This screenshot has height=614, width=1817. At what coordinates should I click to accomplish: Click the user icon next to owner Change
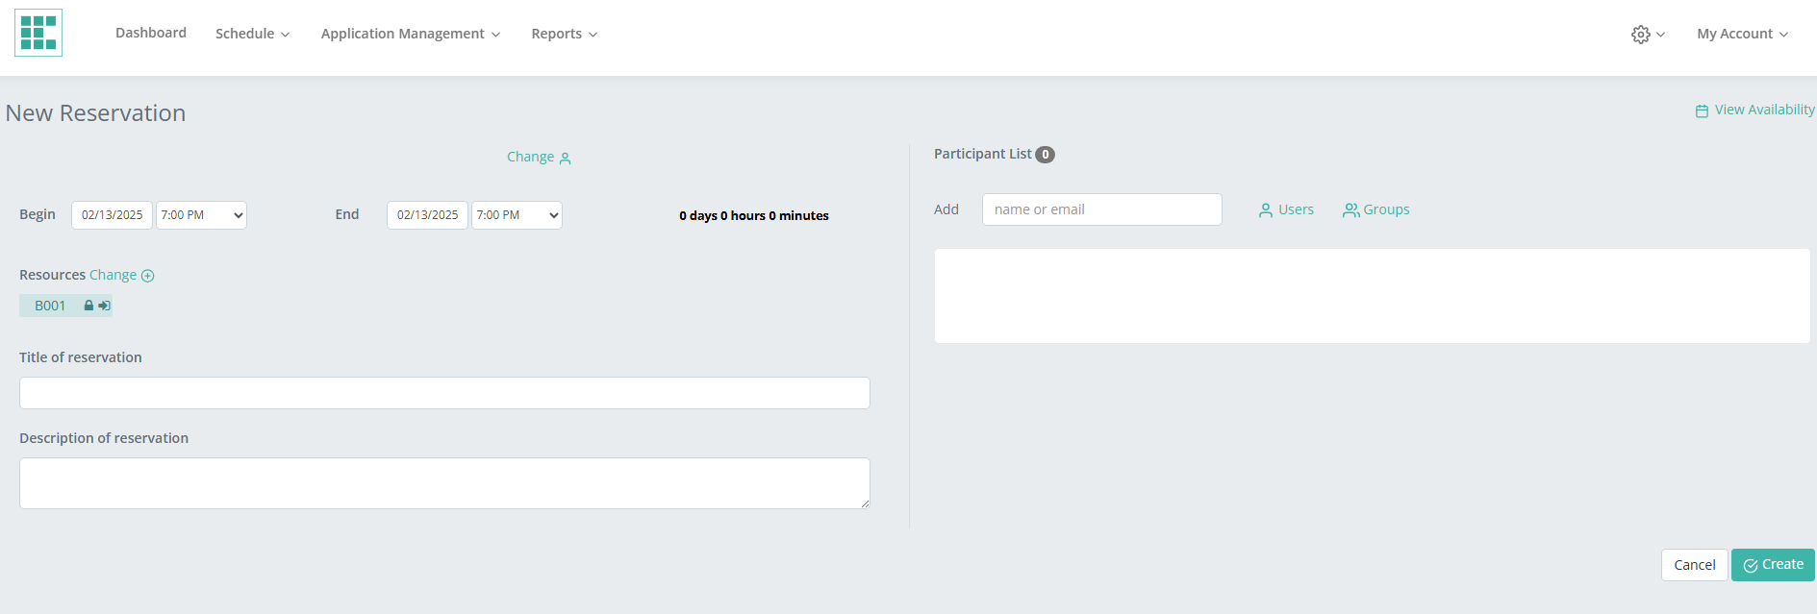tap(566, 159)
